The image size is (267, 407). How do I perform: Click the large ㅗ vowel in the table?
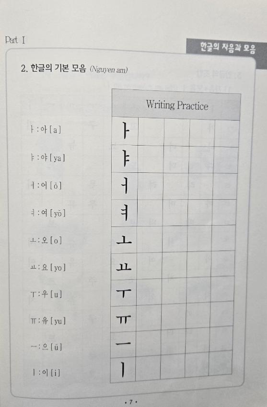[x=124, y=241]
